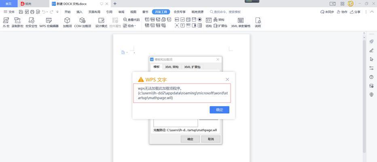This screenshot has height=162, width=377.
Task: Click the 协作 collaborate button
Action: [342, 12]
